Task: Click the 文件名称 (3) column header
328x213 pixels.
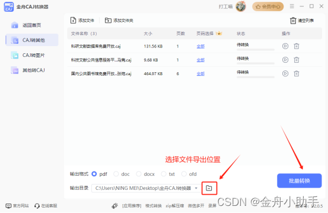Action: point(84,33)
